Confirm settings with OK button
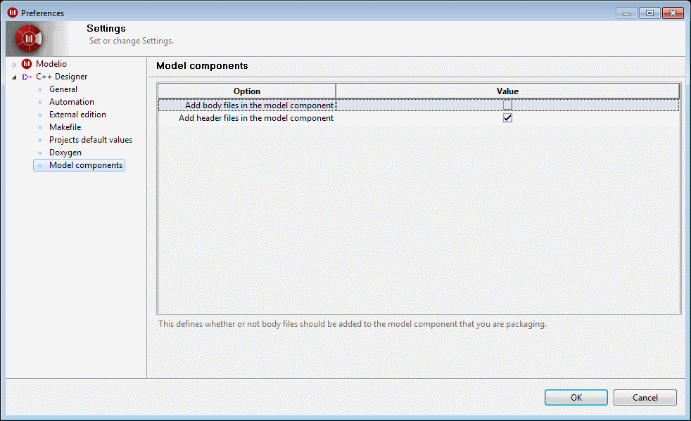 pyautogui.click(x=576, y=398)
